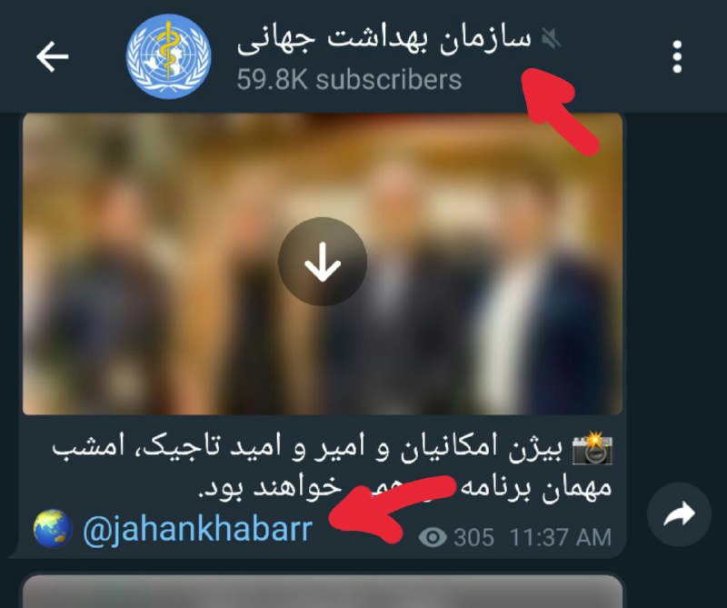Open channel info via سازمان بهداشت جهانی title
This screenshot has width=727, height=608.
(x=383, y=38)
